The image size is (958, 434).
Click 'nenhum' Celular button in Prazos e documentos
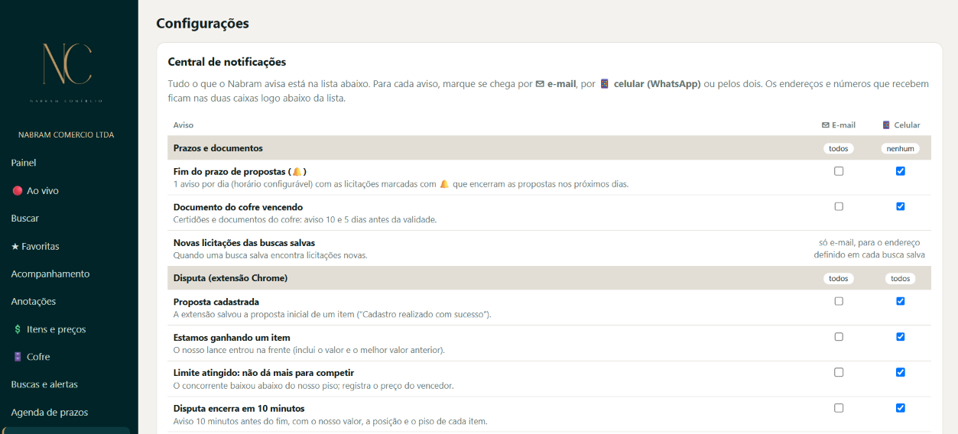click(x=900, y=148)
